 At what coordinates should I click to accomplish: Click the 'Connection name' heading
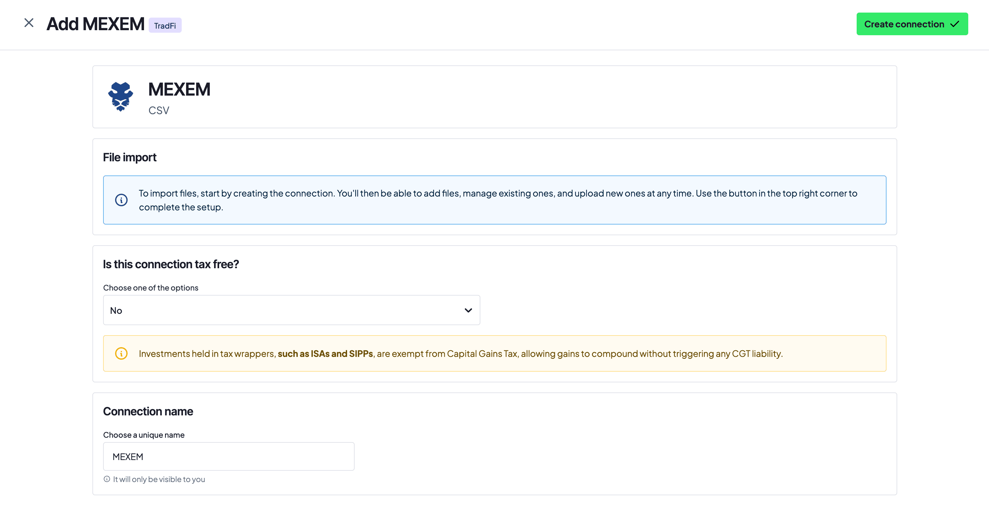point(148,411)
